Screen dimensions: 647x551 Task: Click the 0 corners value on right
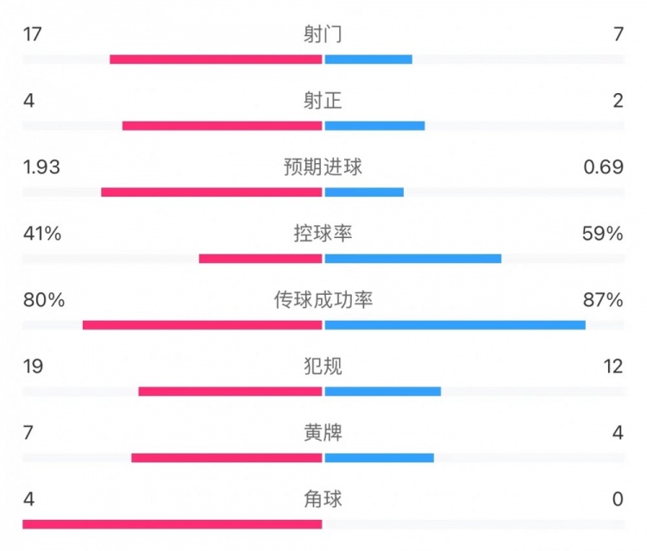(616, 499)
